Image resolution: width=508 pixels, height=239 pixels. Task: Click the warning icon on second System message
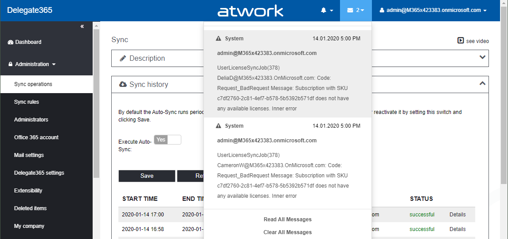point(218,126)
